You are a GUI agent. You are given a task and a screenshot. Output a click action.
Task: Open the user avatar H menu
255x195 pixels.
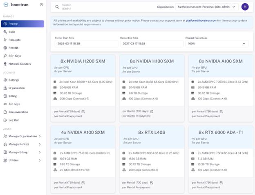click(x=245, y=7)
